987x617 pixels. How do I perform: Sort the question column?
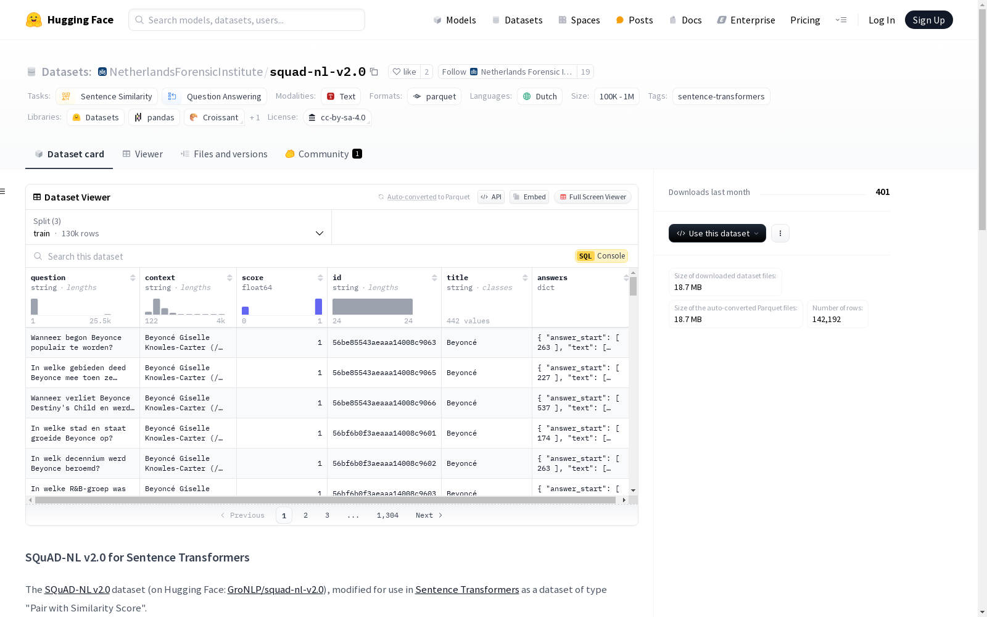tap(133, 278)
